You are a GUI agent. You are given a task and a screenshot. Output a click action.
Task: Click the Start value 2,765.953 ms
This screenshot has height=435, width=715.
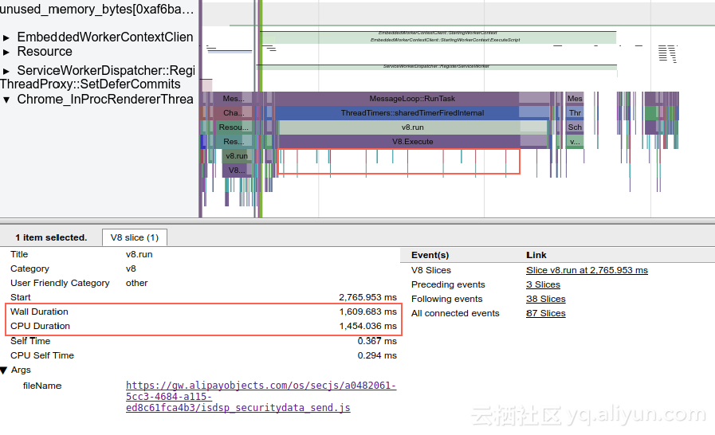(x=367, y=298)
